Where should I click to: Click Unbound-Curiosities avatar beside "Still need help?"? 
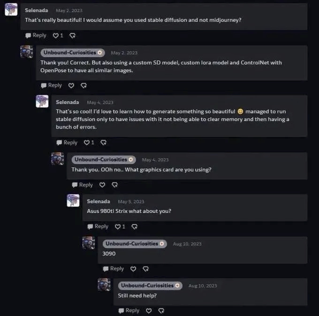[104, 285]
